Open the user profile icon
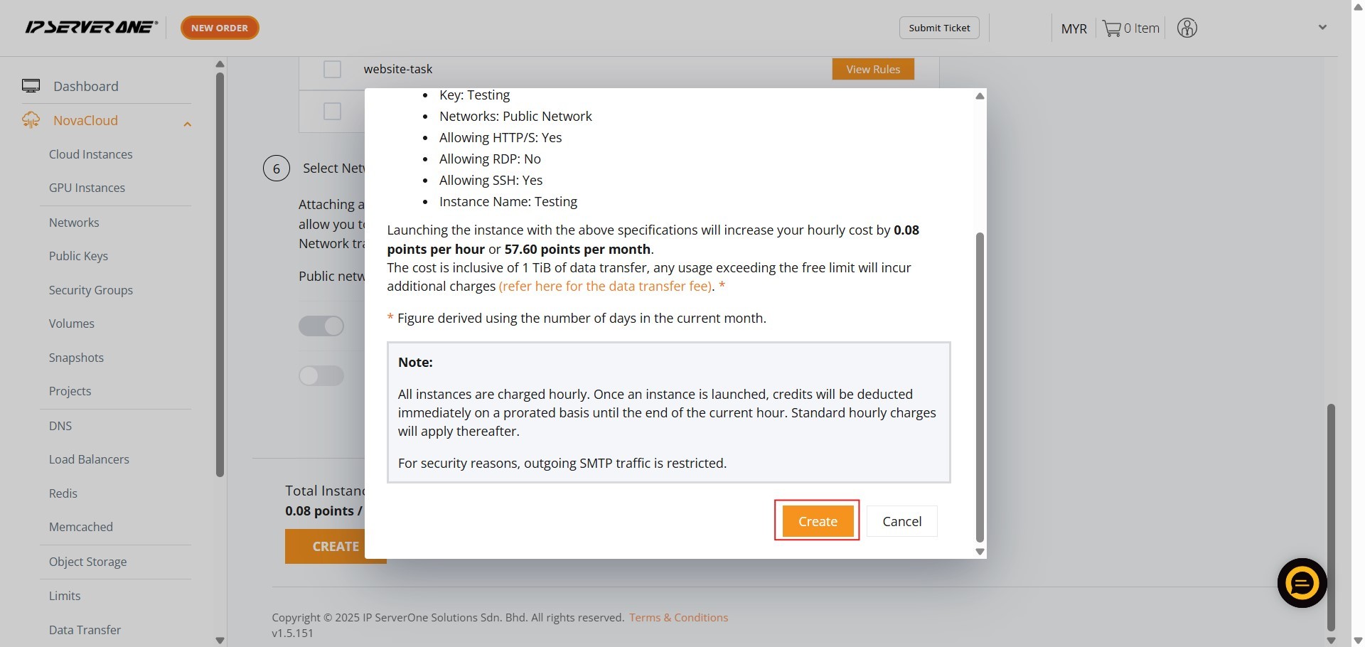Screen dimensions: 1365x647 [1187, 28]
